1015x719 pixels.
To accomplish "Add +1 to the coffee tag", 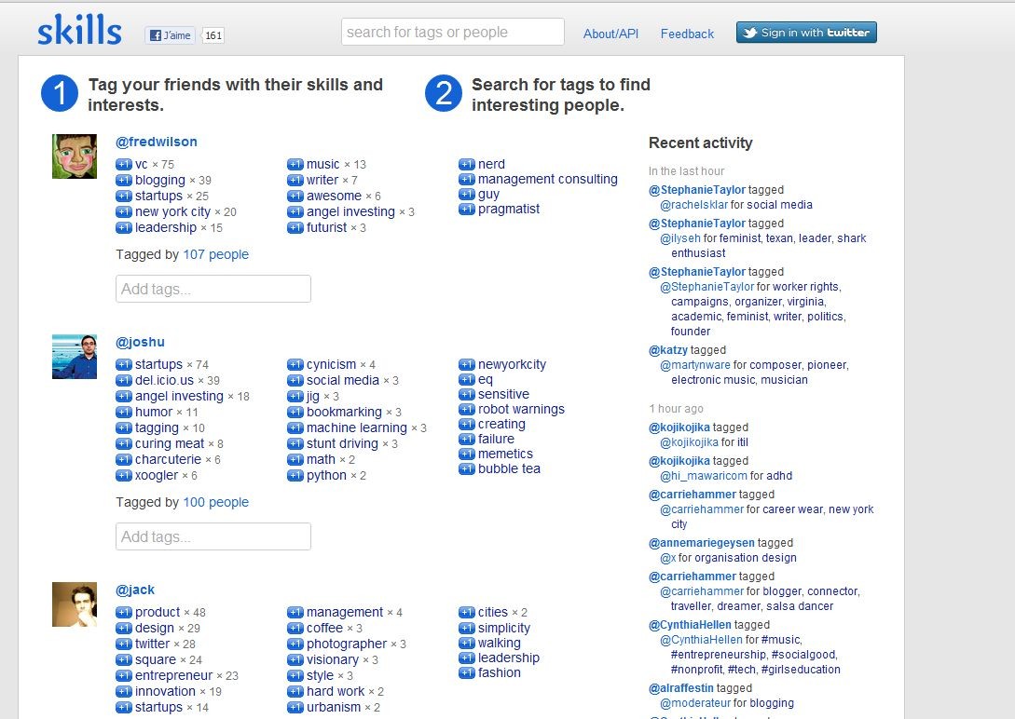I will (295, 628).
